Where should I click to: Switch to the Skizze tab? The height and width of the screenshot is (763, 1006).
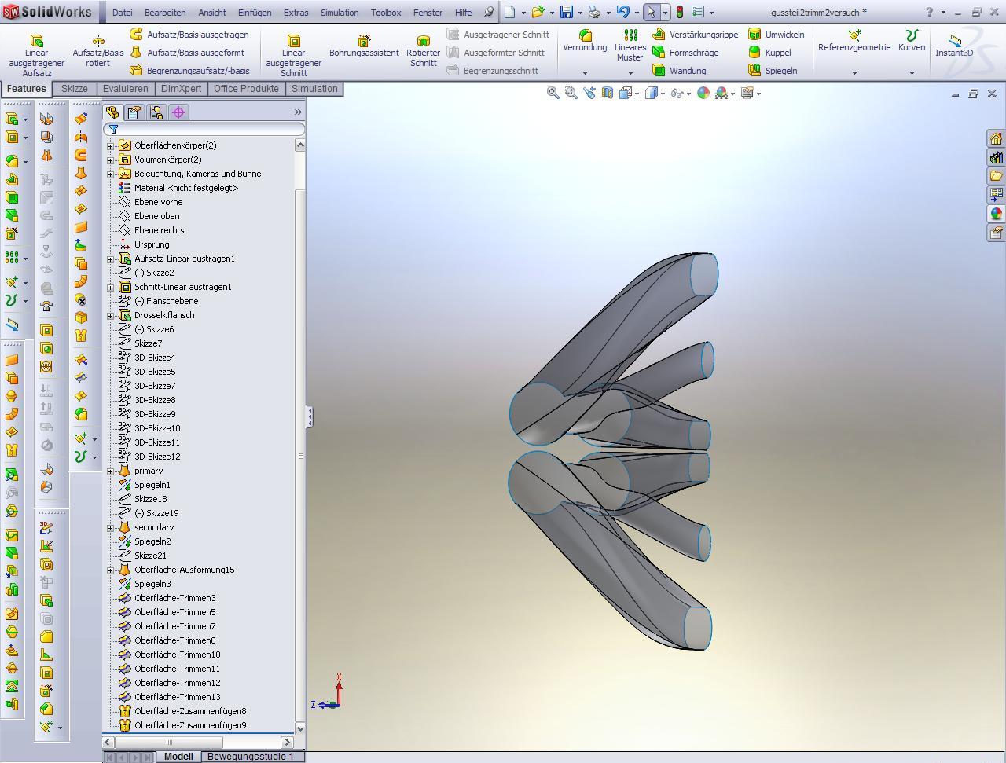click(x=75, y=89)
